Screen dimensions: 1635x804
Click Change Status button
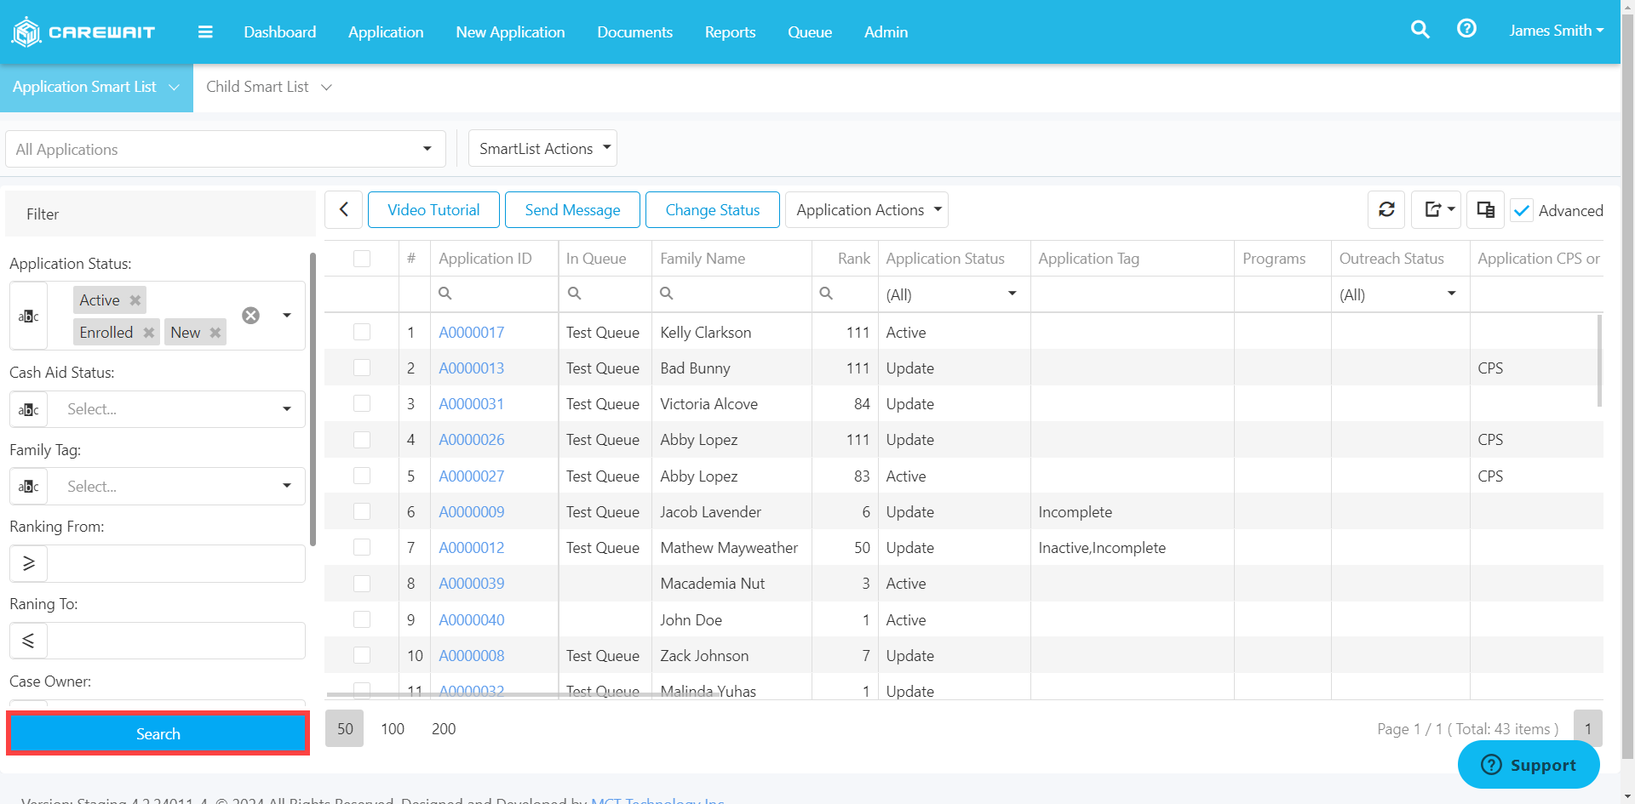(713, 210)
